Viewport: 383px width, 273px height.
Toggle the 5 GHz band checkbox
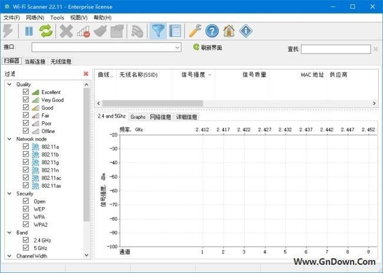pos(26,248)
